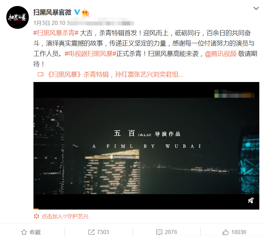
Task: Click the 收藏 star favorite button
Action: click(31, 232)
